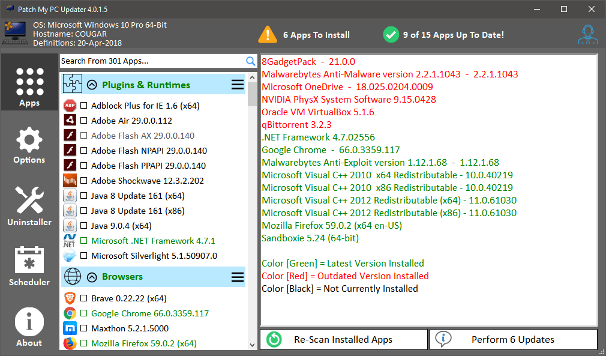
Task: Click Perform 6 Updates button
Action: (514, 339)
